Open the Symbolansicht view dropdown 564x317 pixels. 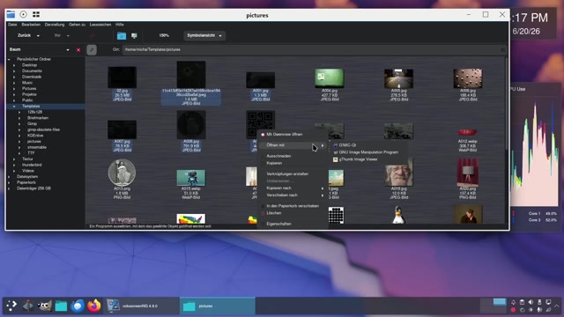(x=204, y=35)
